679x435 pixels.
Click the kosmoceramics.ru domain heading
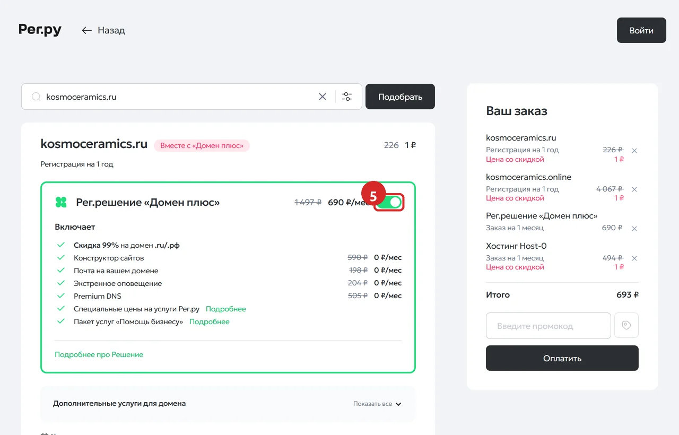coord(94,144)
